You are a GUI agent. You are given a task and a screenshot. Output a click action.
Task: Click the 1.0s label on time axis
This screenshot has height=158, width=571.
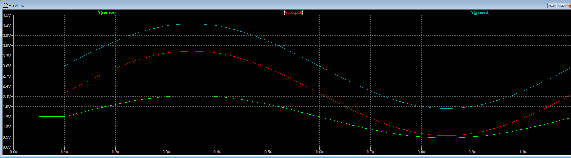pos(523,152)
